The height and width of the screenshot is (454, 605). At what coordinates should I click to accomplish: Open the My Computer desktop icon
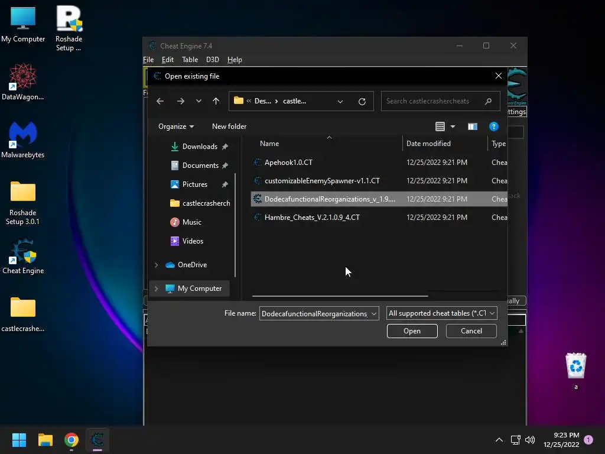[x=23, y=24]
